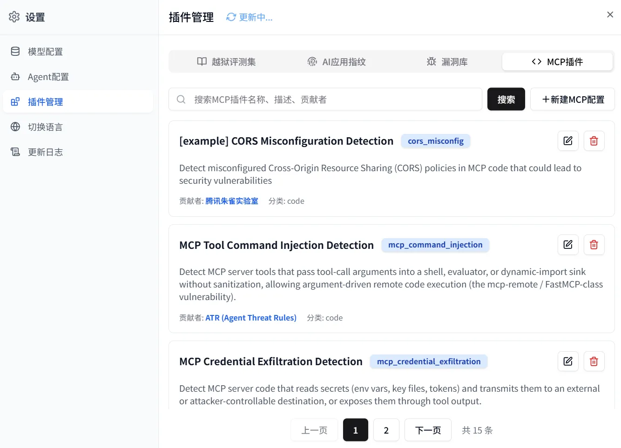The image size is (621, 448).
Task: Go to page 2 of plugins
Action: (386, 430)
